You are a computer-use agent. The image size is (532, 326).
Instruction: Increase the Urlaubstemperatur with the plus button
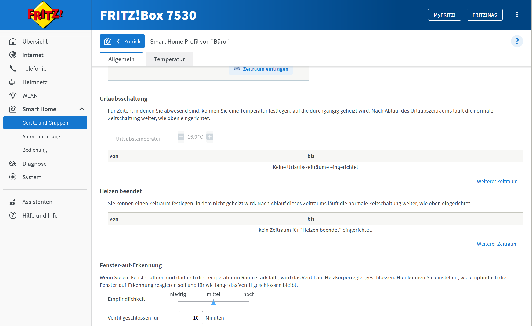(x=210, y=137)
